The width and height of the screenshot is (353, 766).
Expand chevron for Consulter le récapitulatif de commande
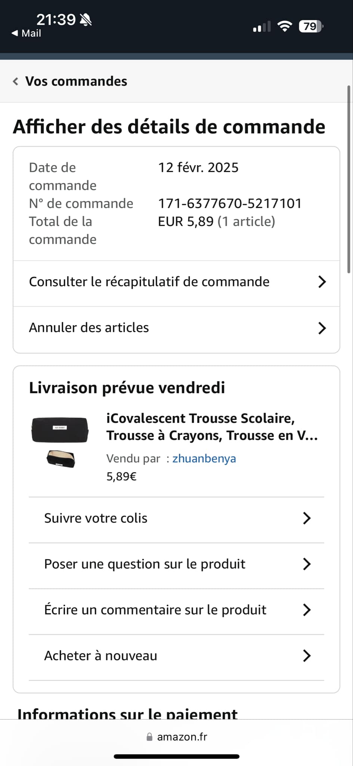(322, 282)
